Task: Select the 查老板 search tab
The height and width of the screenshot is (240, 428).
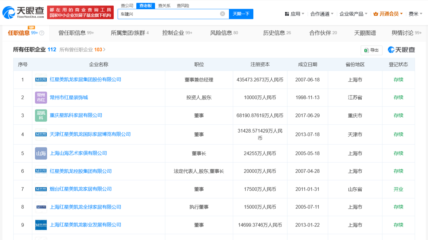Action: point(146,5)
